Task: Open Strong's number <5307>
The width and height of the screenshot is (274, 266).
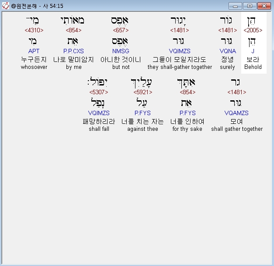Action: point(99,92)
